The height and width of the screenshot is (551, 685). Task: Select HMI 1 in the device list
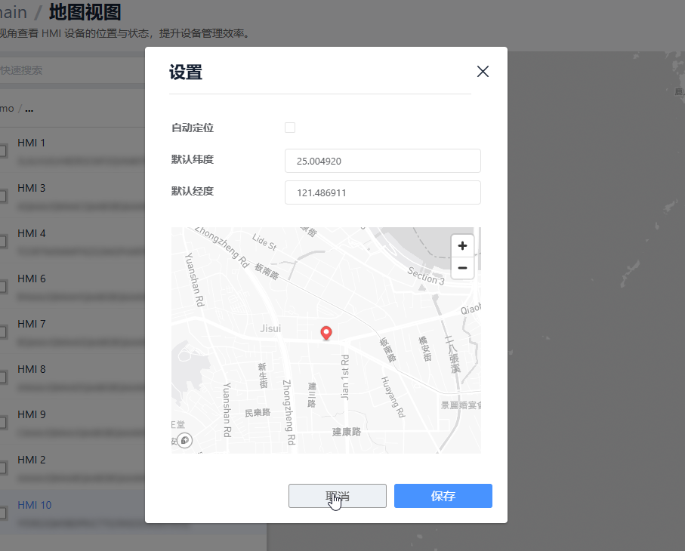(x=32, y=143)
